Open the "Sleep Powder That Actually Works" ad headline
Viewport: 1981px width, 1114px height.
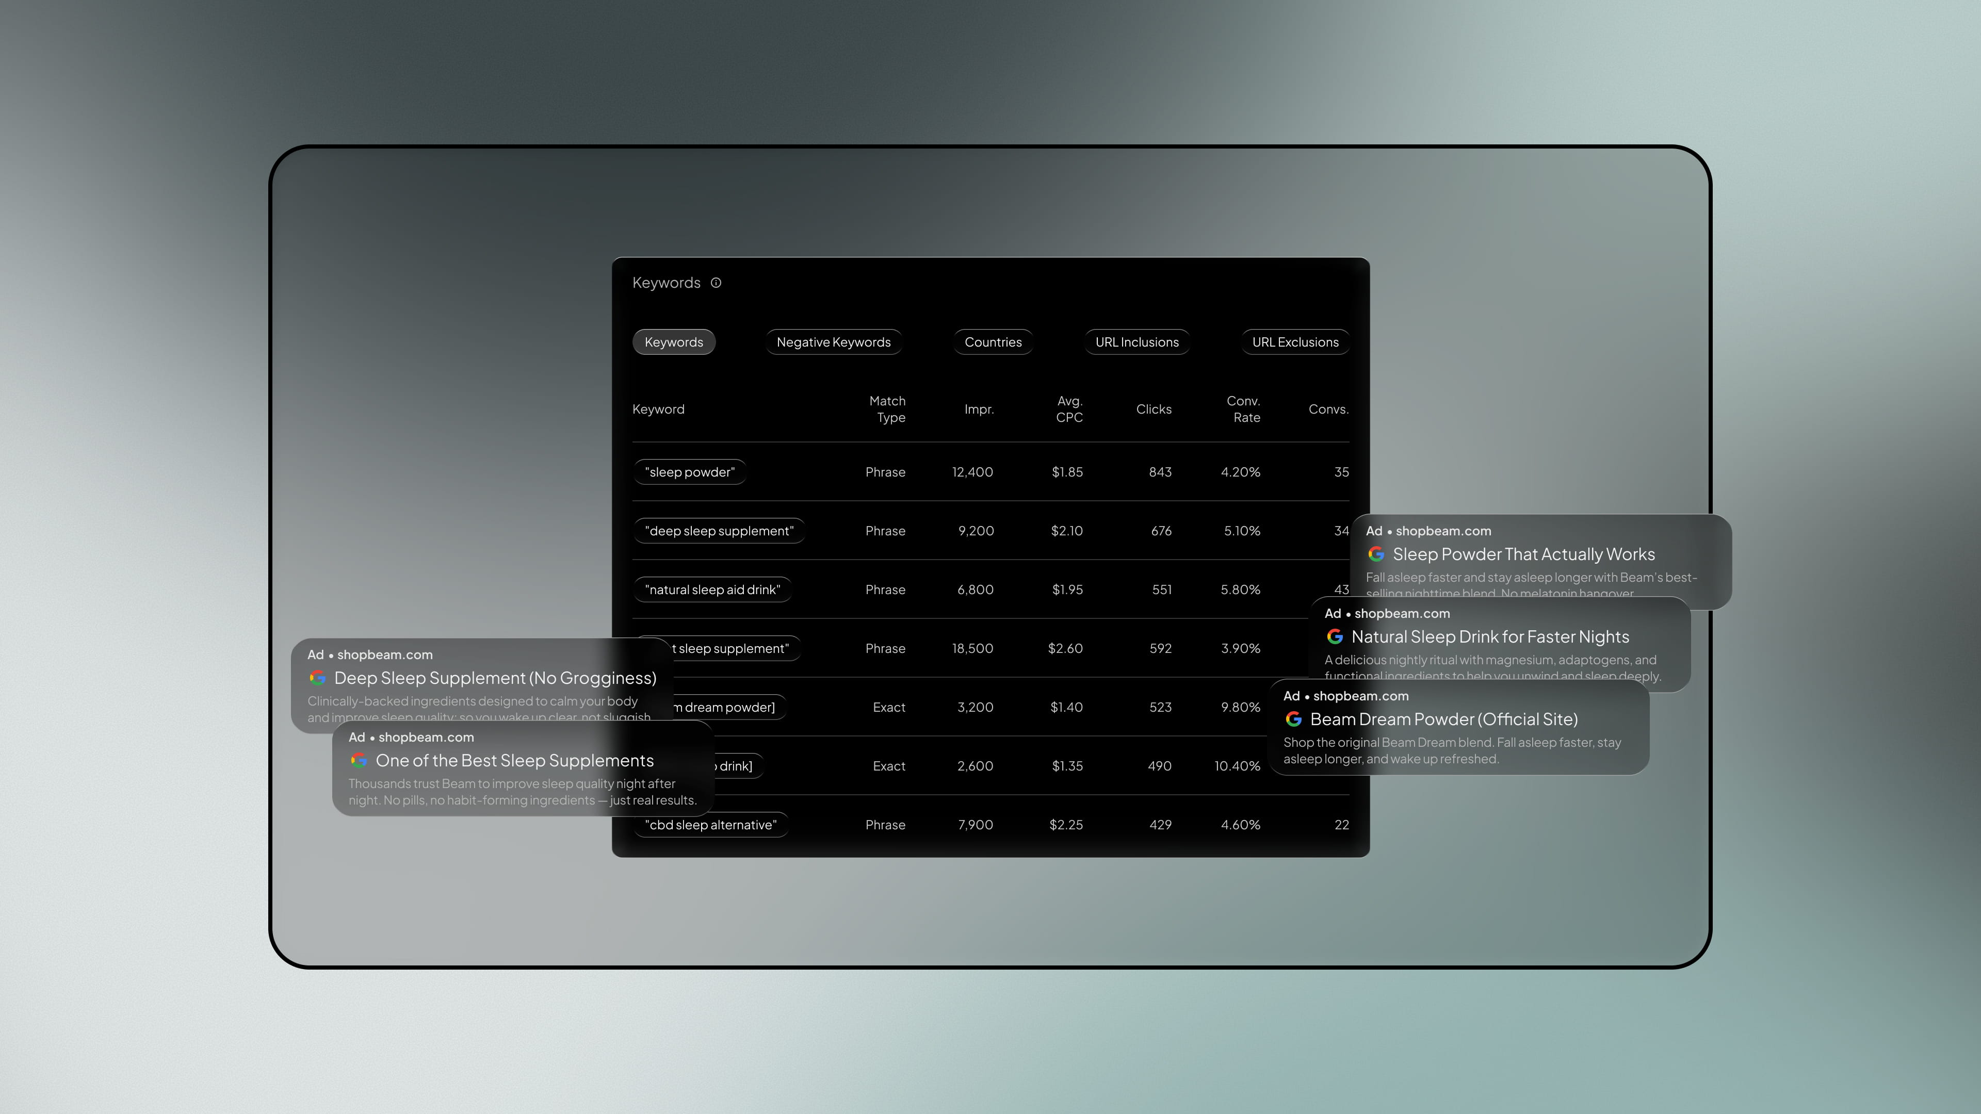pos(1523,554)
